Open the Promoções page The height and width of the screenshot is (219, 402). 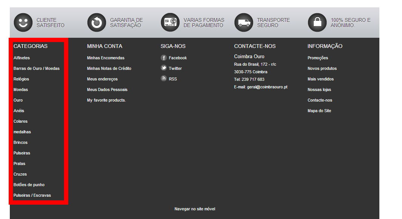click(x=318, y=58)
